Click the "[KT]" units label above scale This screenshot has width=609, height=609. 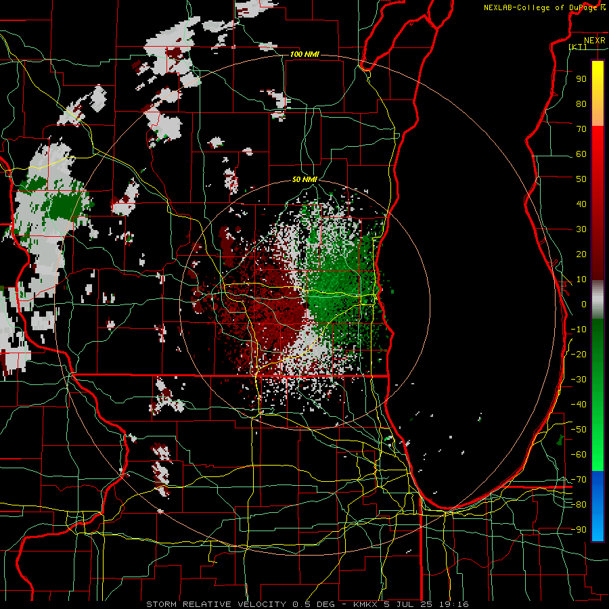pyautogui.click(x=578, y=47)
